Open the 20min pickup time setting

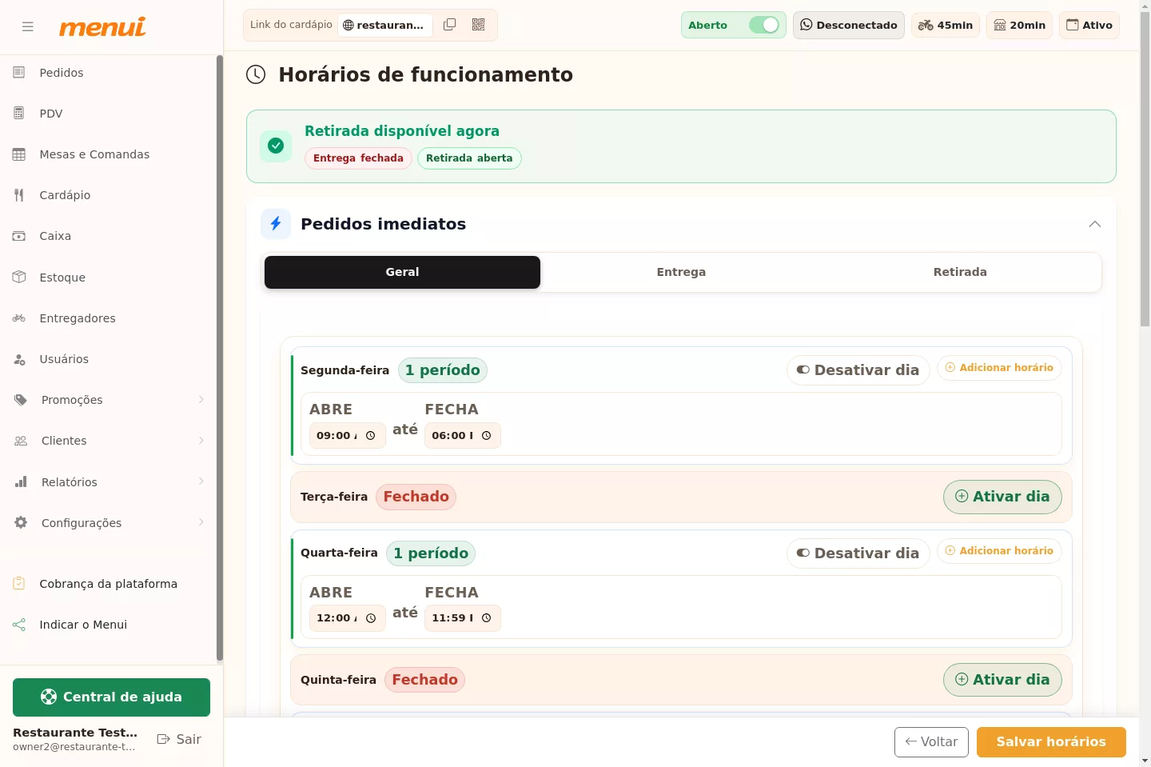point(1020,25)
